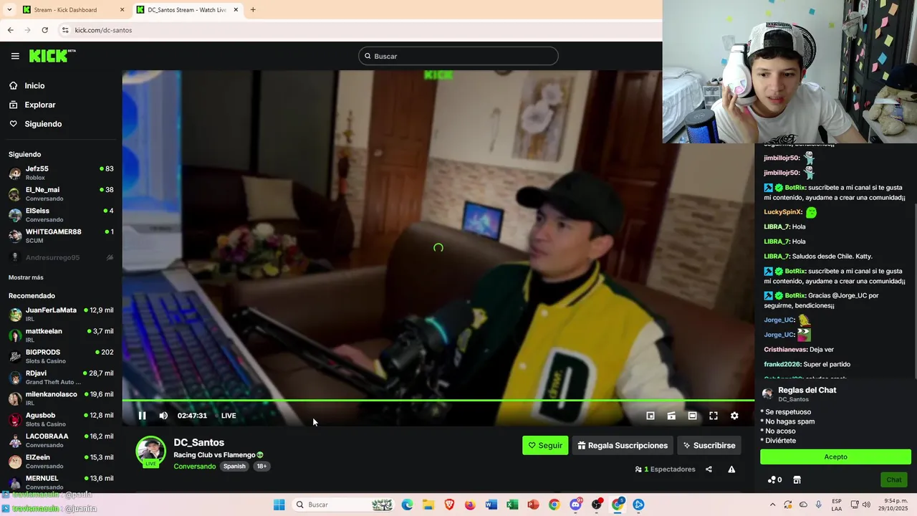Click the green stream progress bar

click(438, 401)
